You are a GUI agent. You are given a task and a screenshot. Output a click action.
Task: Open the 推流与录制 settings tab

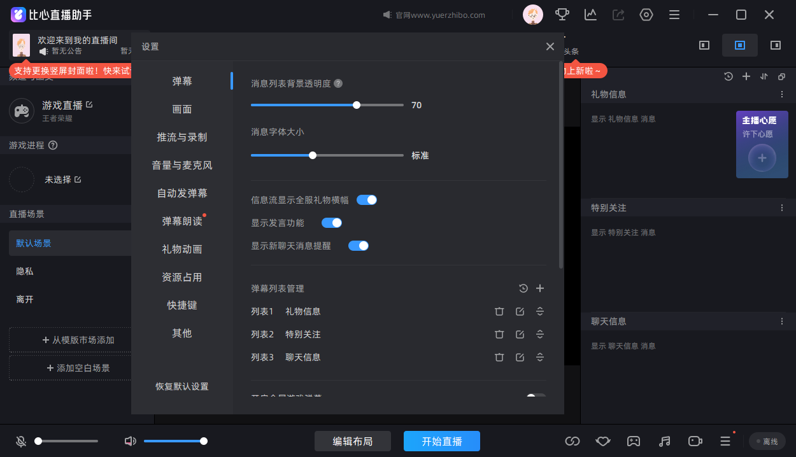[182, 137]
